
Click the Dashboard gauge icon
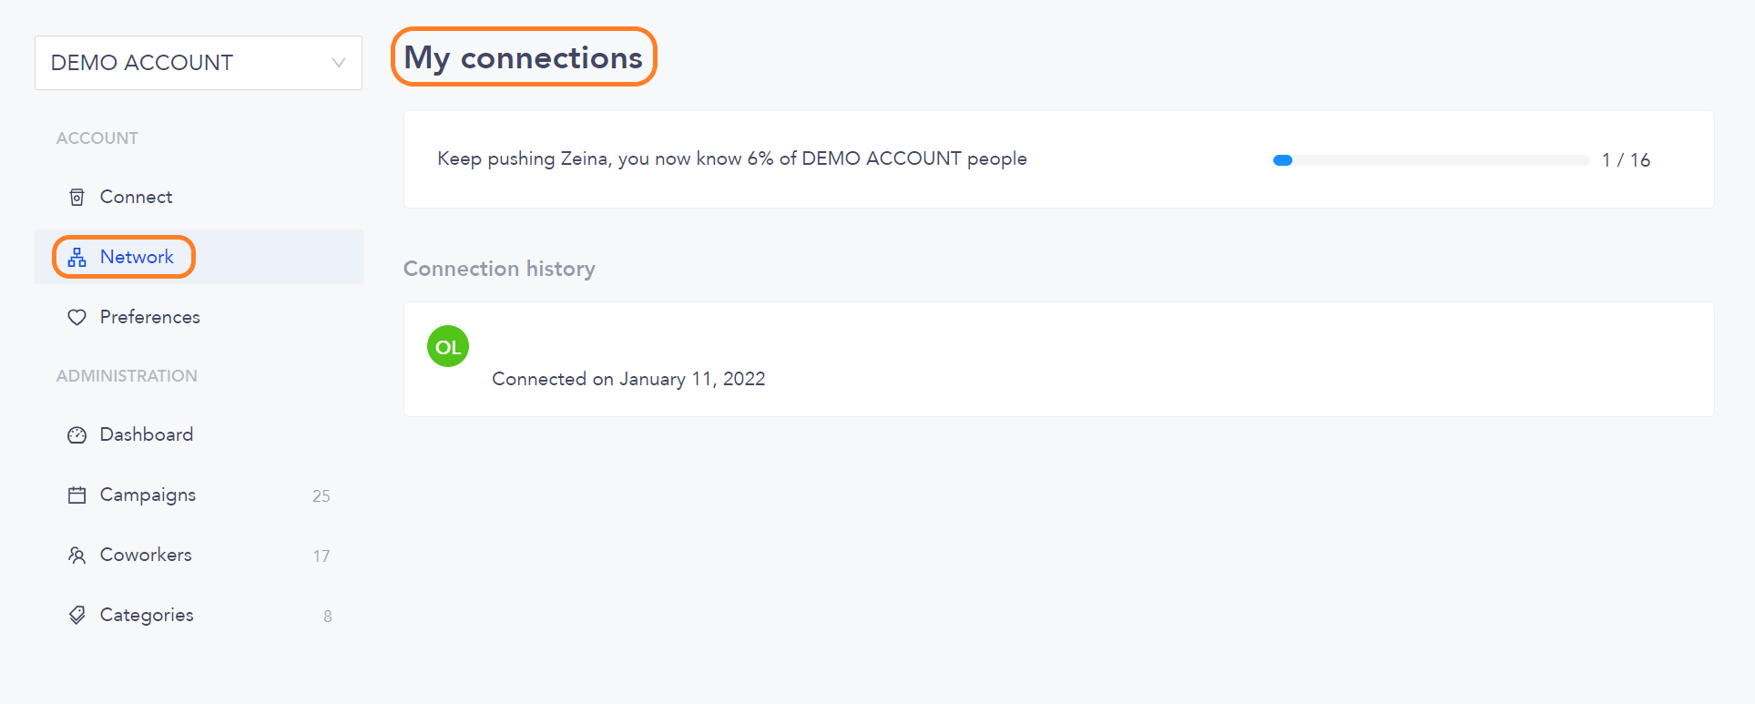(x=77, y=434)
